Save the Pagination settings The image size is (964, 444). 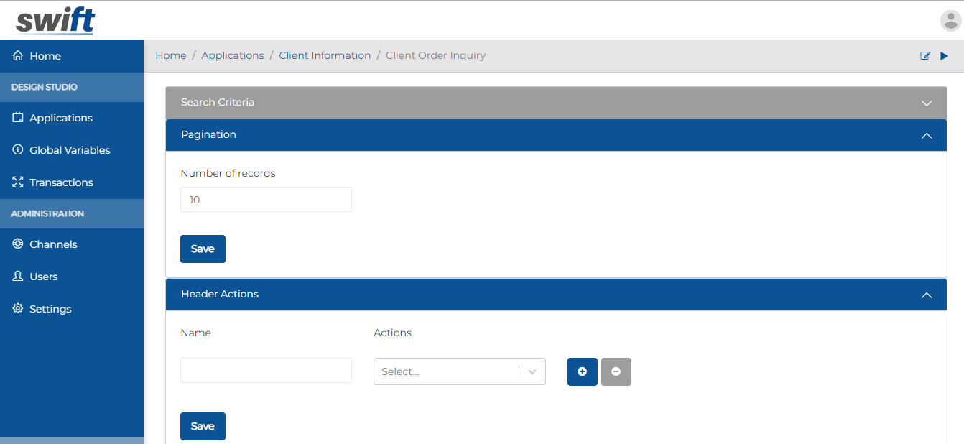[203, 249]
